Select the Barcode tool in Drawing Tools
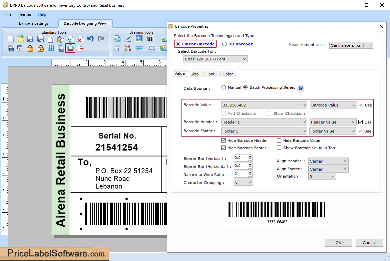Screen dimensions: 390x261 pos(150,39)
